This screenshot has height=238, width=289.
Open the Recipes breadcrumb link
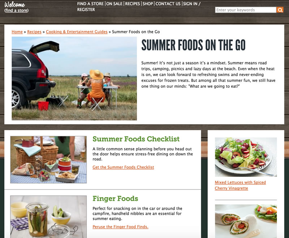tap(34, 32)
